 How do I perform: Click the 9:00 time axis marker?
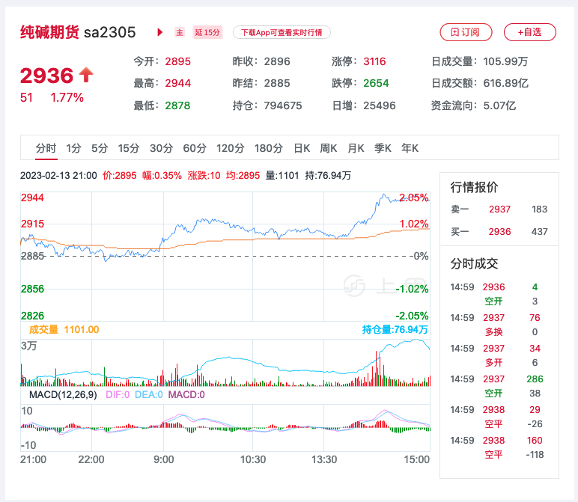[x=164, y=459]
